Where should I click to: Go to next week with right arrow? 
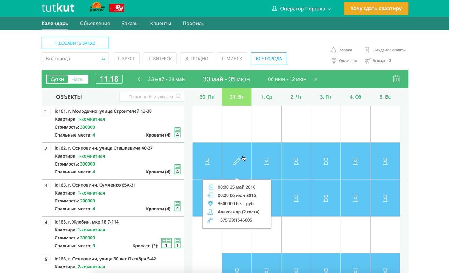(x=316, y=79)
